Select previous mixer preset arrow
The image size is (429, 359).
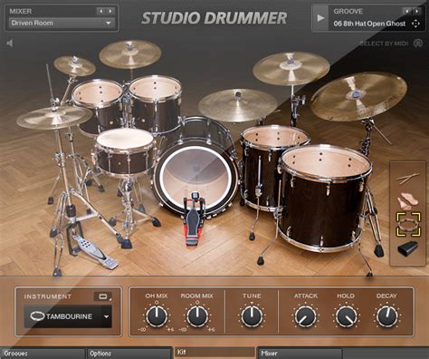pos(100,11)
